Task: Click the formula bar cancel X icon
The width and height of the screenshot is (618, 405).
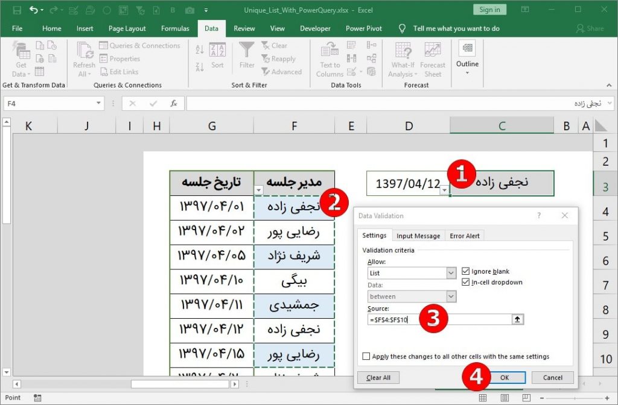Action: pyautogui.click(x=132, y=104)
